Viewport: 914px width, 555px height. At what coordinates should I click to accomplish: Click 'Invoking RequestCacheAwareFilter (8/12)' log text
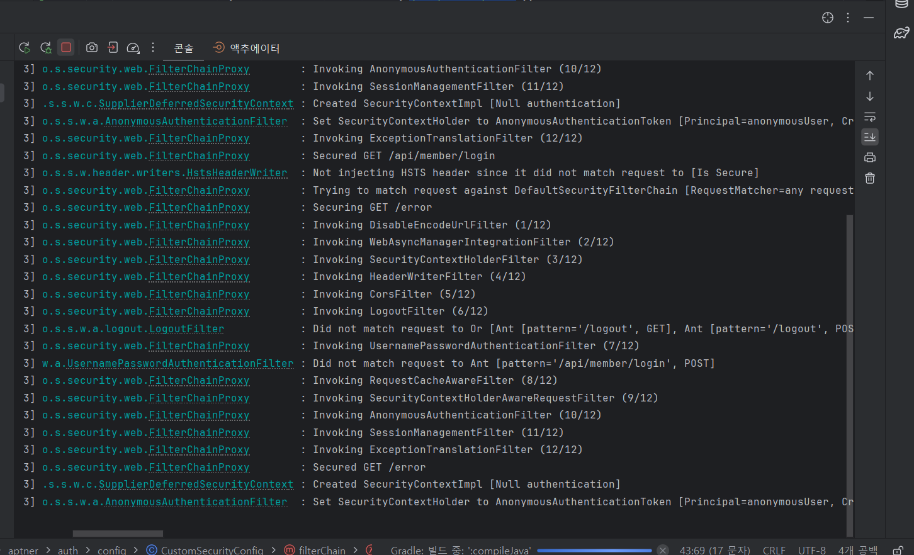[x=435, y=380]
